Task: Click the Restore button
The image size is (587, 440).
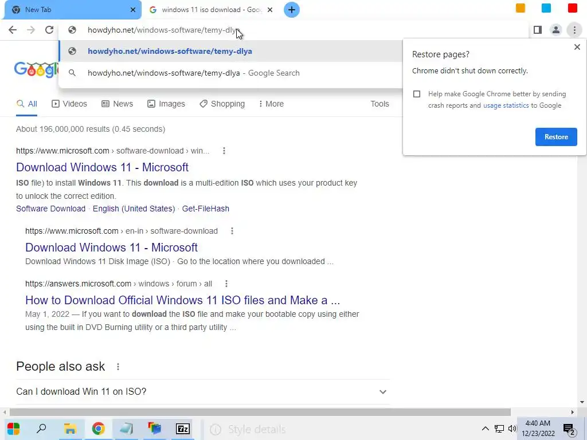Action: pyautogui.click(x=556, y=137)
